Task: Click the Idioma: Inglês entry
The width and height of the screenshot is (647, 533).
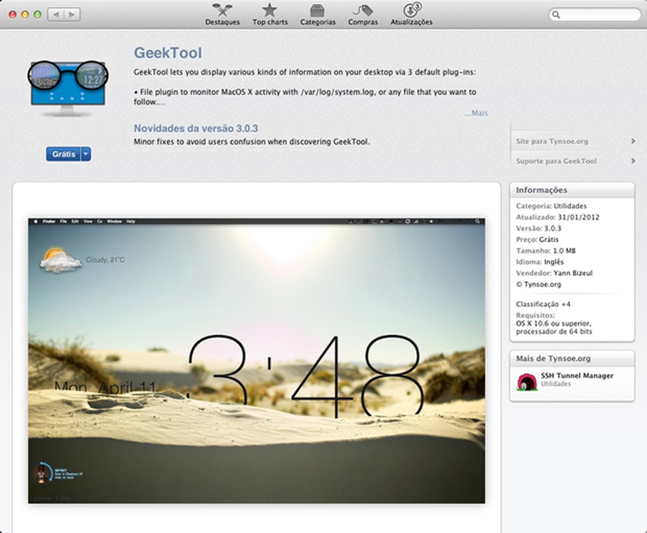Action: 540,262
